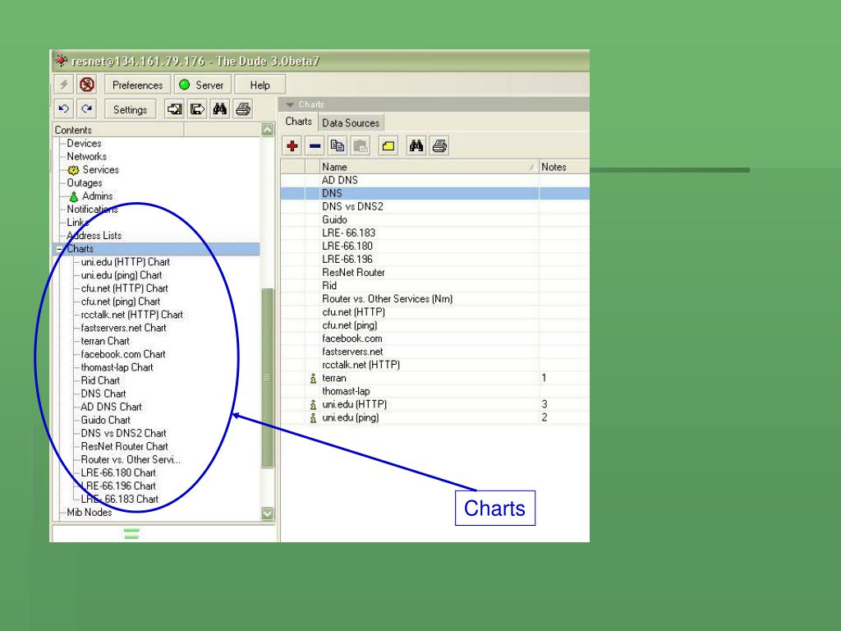Image resolution: width=841 pixels, height=631 pixels.
Task: Click the Server button
Action: pyautogui.click(x=203, y=85)
